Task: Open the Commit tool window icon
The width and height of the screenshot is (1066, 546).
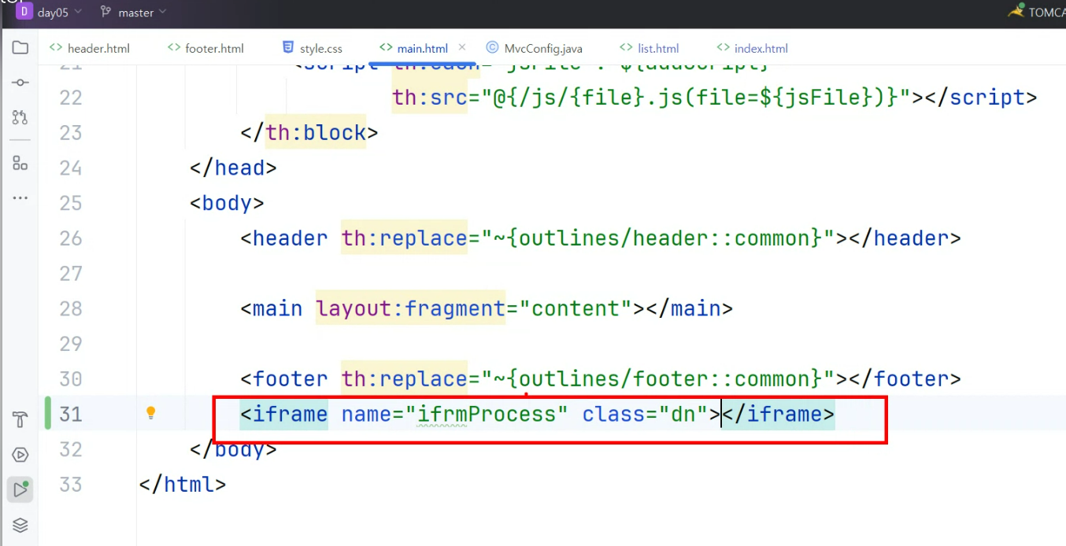Action: (20, 83)
